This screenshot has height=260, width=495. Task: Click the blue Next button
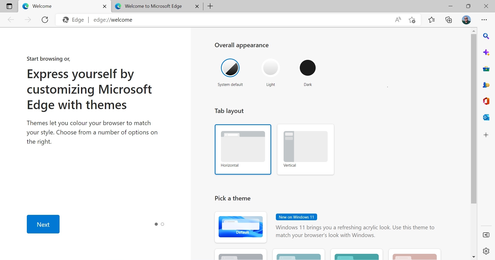43,224
